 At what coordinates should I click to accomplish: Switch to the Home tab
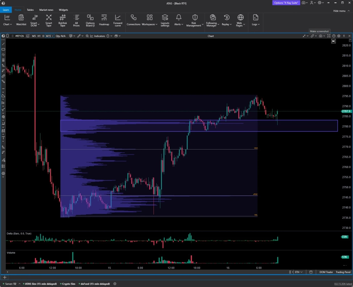click(18, 10)
